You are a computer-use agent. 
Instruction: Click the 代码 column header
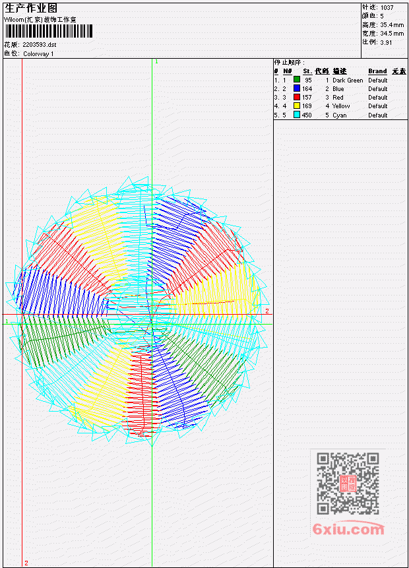click(322, 71)
